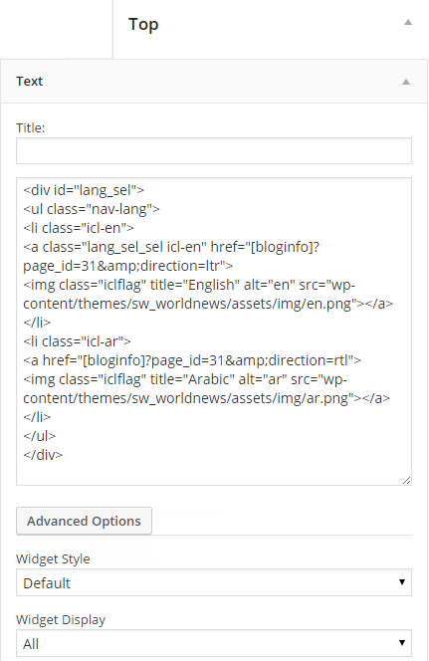Place cursor on the closing </ul> line
This screenshot has height=661, width=429.
point(39,436)
